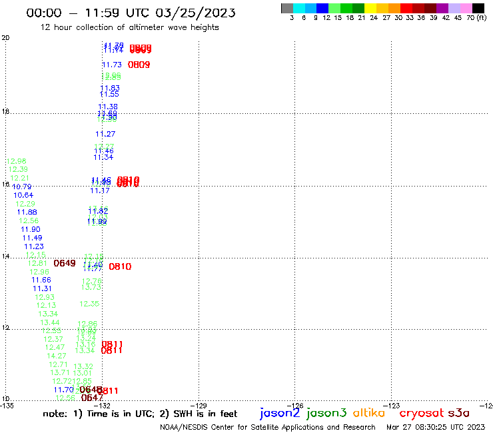493x433 pixels.
Task: Click the blue wave height value 11.34
Action: tap(103, 157)
